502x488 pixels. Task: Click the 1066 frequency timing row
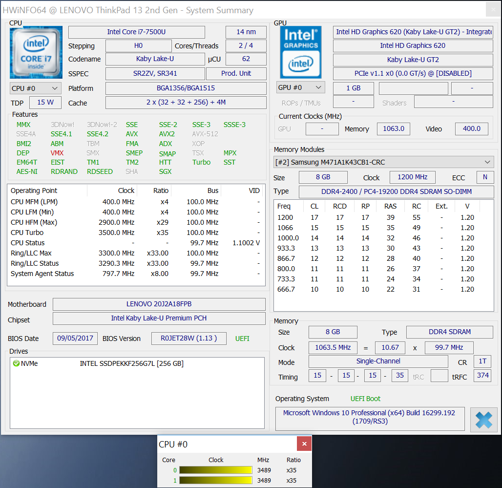pos(383,228)
